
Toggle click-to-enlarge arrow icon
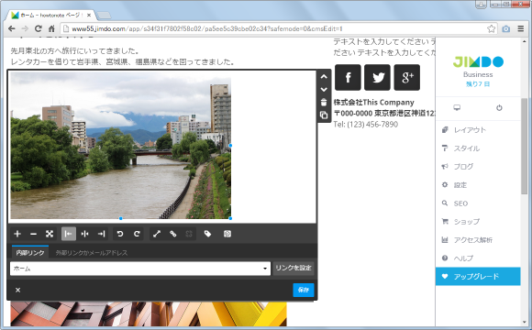(157, 234)
